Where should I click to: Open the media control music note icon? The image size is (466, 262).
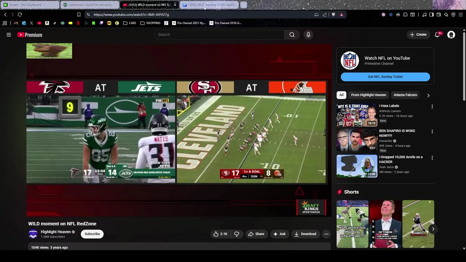424,15
